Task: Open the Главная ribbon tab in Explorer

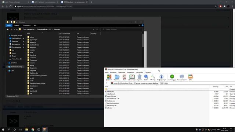Action: click(x=17, y=25)
